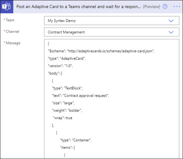183x159 pixels.
Task: Expand the Channel dropdown chevron
Action: pos(171,32)
